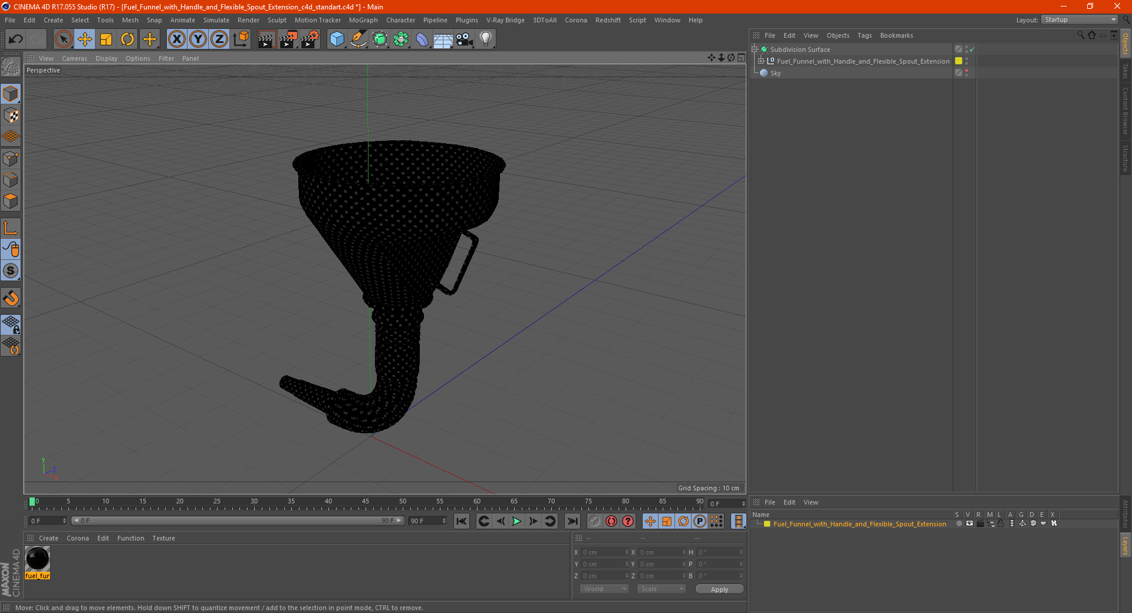Screen dimensions: 1132x613
Task: Open the V-Ray Bridge menu
Action: (505, 20)
